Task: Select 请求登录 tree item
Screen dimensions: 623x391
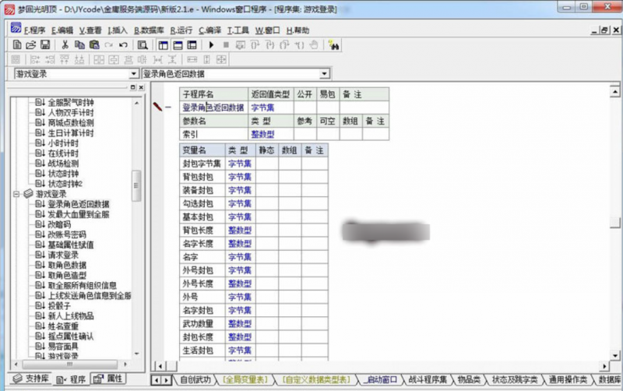Action: [63, 255]
